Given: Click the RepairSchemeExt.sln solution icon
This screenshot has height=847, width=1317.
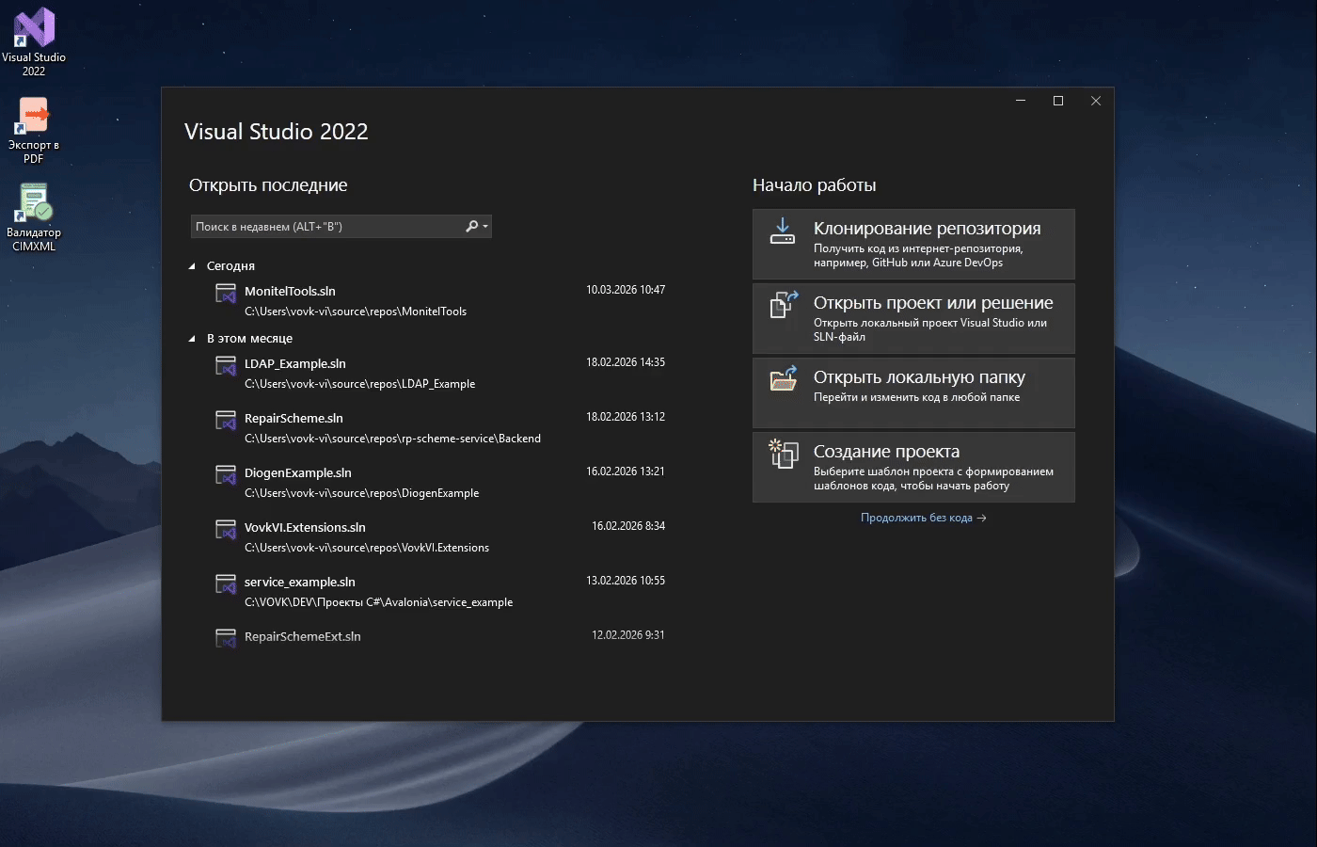Looking at the screenshot, I should point(226,639).
